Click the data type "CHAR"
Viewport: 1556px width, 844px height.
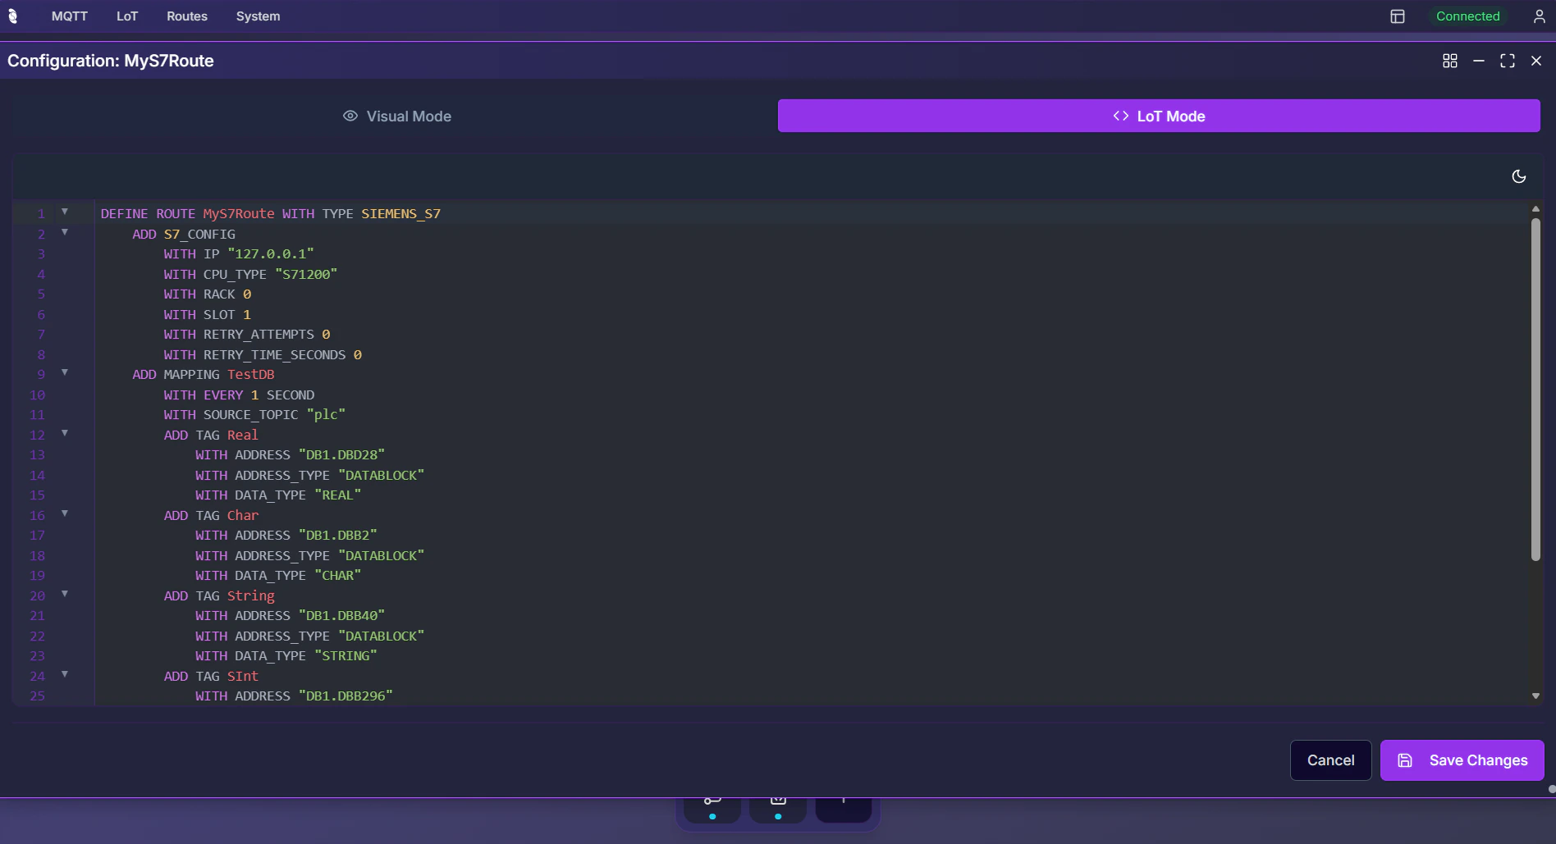[x=337, y=576]
